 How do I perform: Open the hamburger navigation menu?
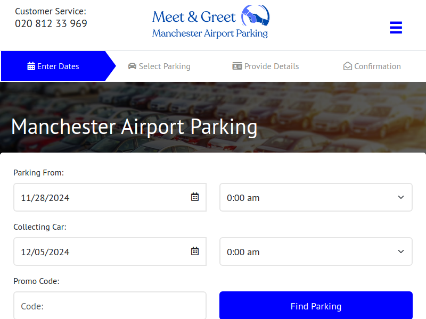(396, 28)
